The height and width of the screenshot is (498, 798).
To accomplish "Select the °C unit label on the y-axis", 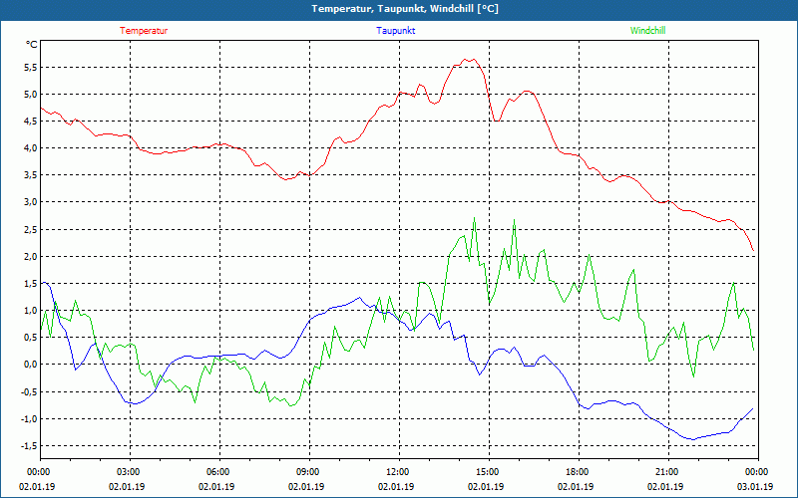I will coord(32,45).
